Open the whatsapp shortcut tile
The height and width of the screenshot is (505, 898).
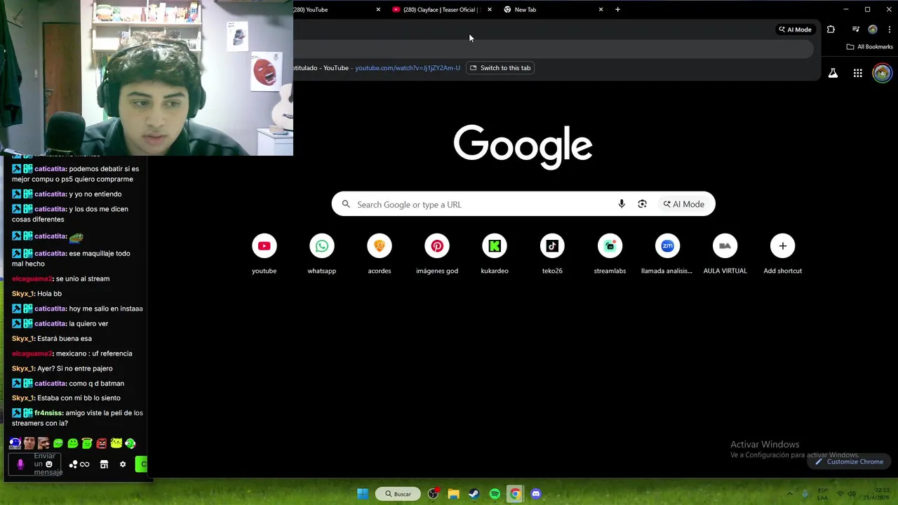coord(322,254)
